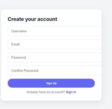Click the purple Sign Up button's label

click(51, 83)
